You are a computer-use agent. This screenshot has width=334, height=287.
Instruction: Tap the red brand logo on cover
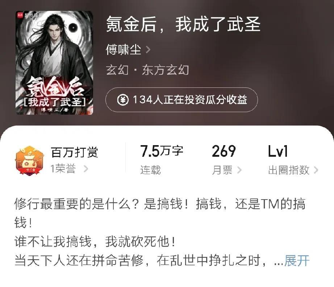(x=20, y=15)
